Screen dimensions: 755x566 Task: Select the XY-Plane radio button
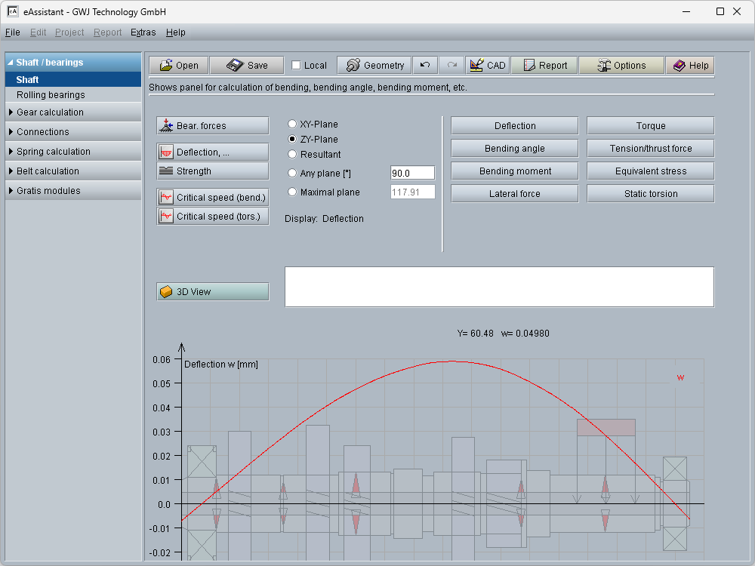coord(292,125)
